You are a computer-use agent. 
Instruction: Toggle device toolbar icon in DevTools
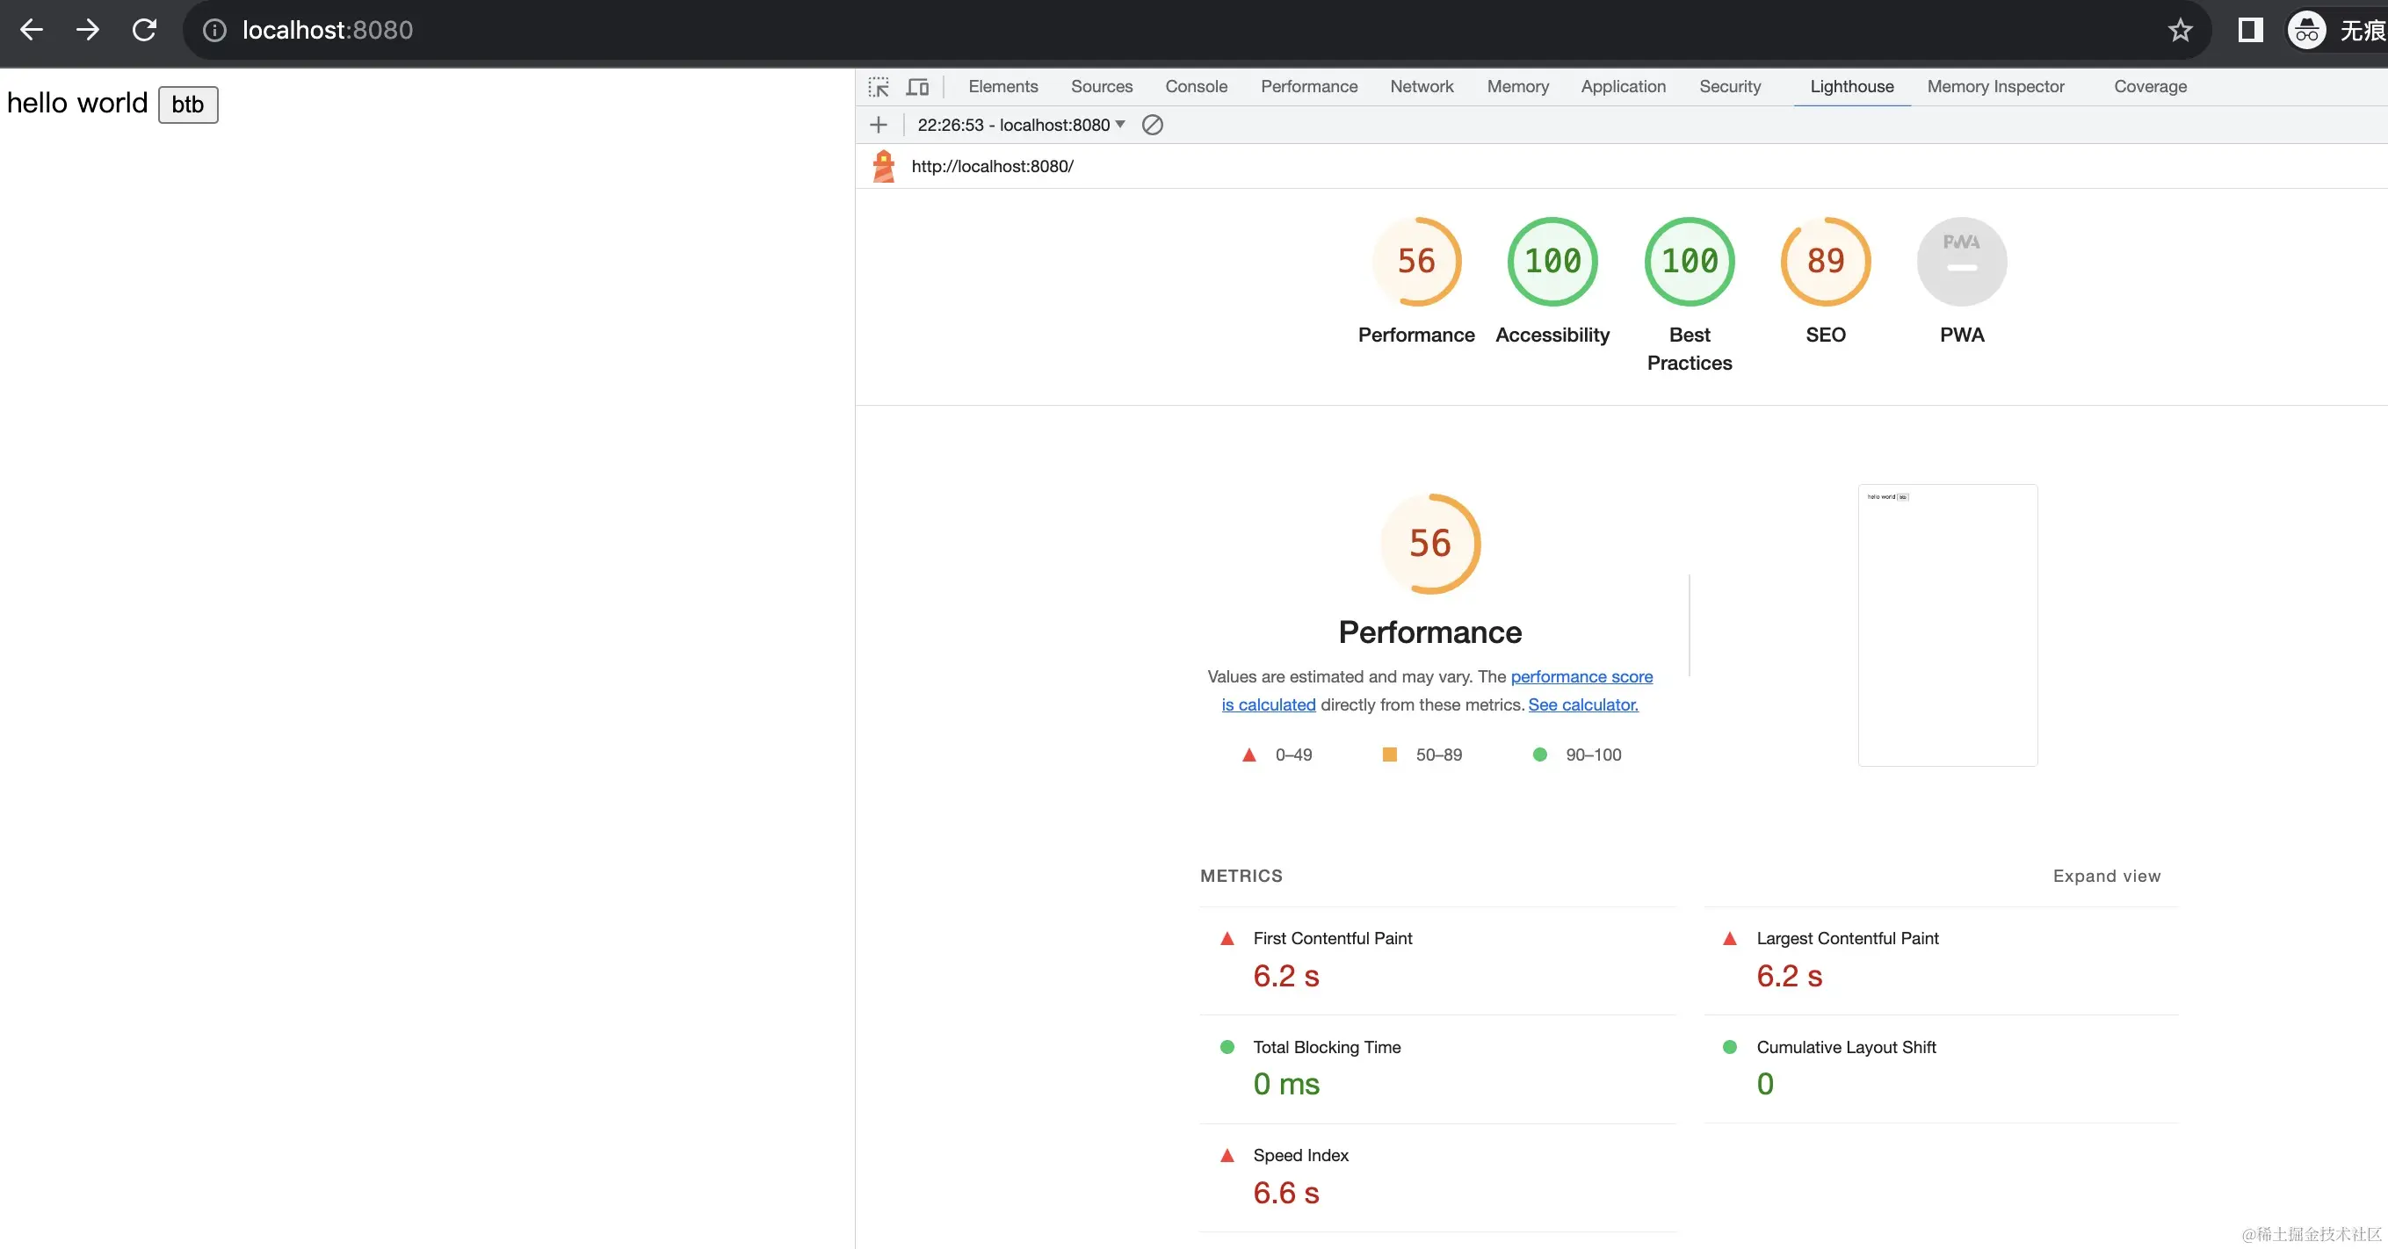point(918,87)
